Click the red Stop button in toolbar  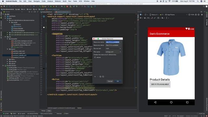click(x=67, y=6)
